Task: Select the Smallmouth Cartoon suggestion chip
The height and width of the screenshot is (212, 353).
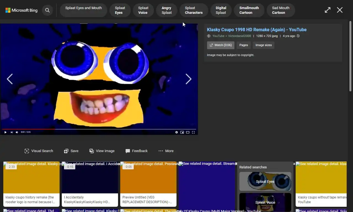Action: pos(249,10)
